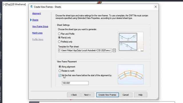Click Create View Frames button
The width and height of the screenshot is (183, 103).
pos(108,95)
